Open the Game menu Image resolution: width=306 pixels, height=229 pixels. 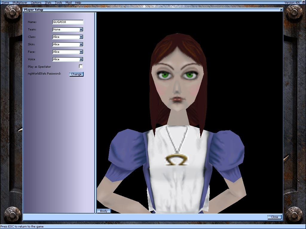(5, 2)
